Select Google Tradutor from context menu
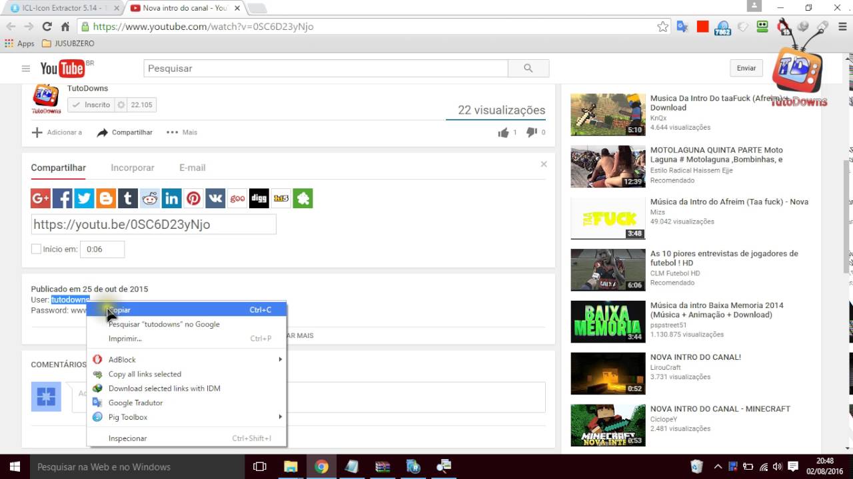 pos(187,403)
